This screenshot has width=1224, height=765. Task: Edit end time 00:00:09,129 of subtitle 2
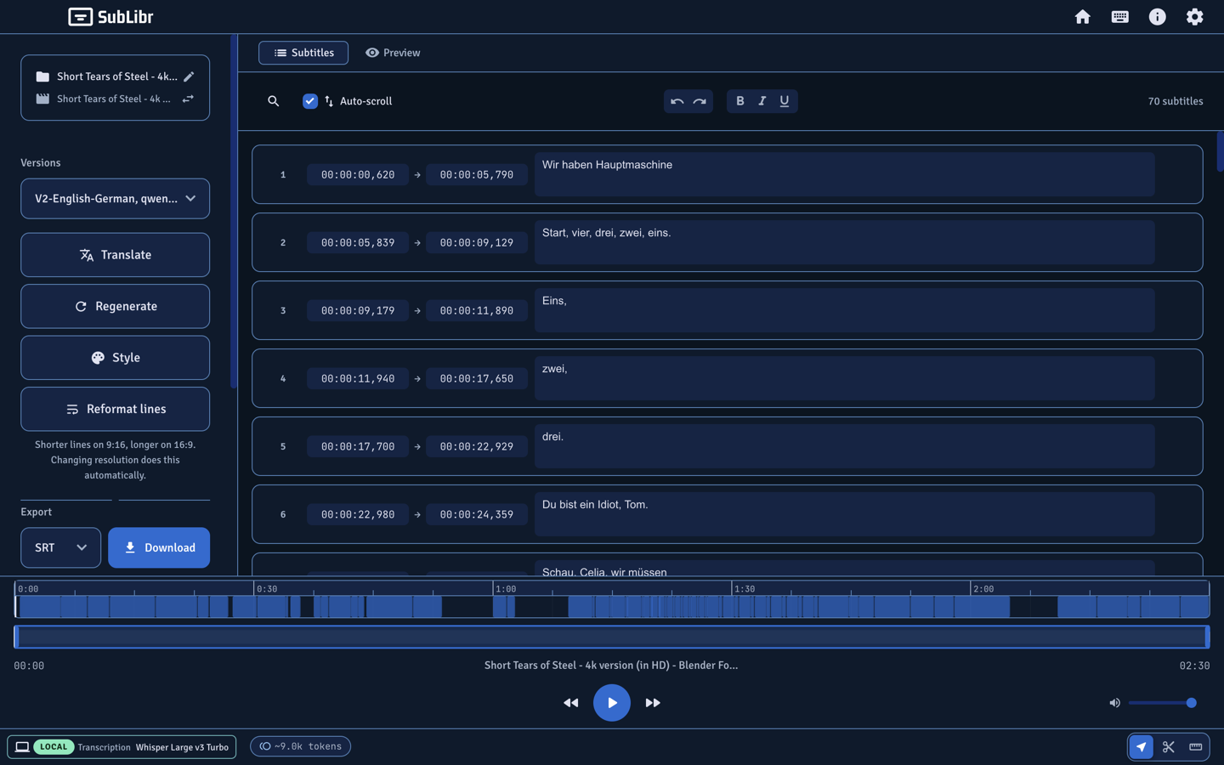pos(476,242)
